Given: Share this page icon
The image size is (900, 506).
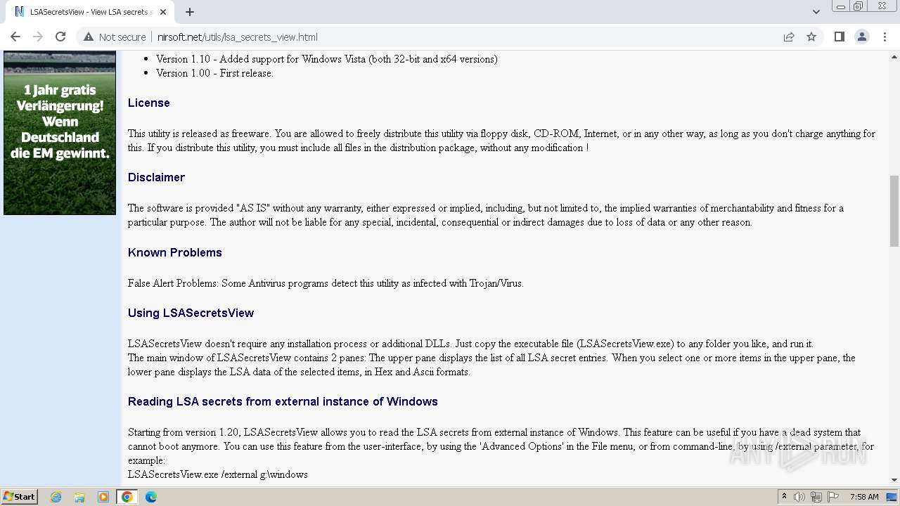Looking at the screenshot, I should tap(789, 37).
